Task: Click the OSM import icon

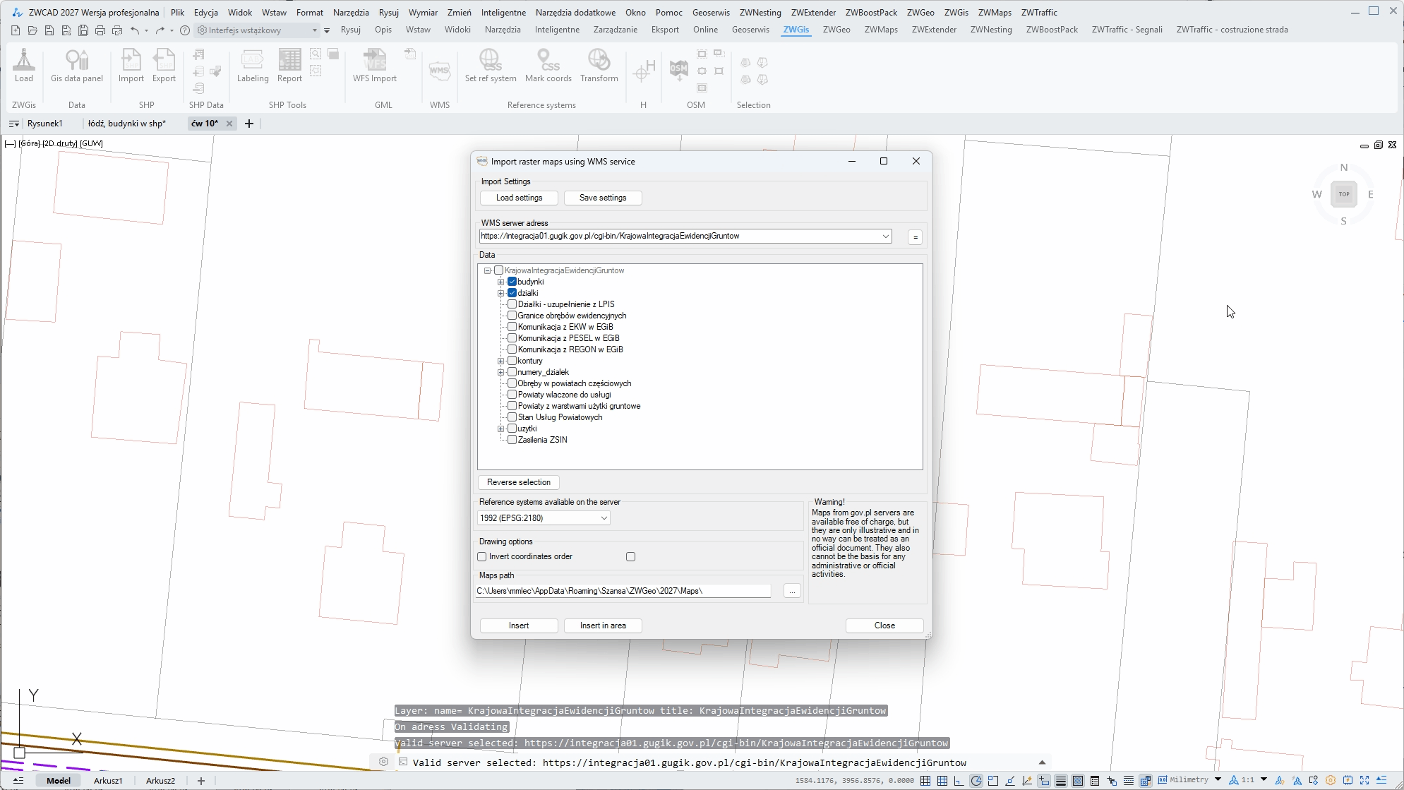Action: pyautogui.click(x=679, y=70)
